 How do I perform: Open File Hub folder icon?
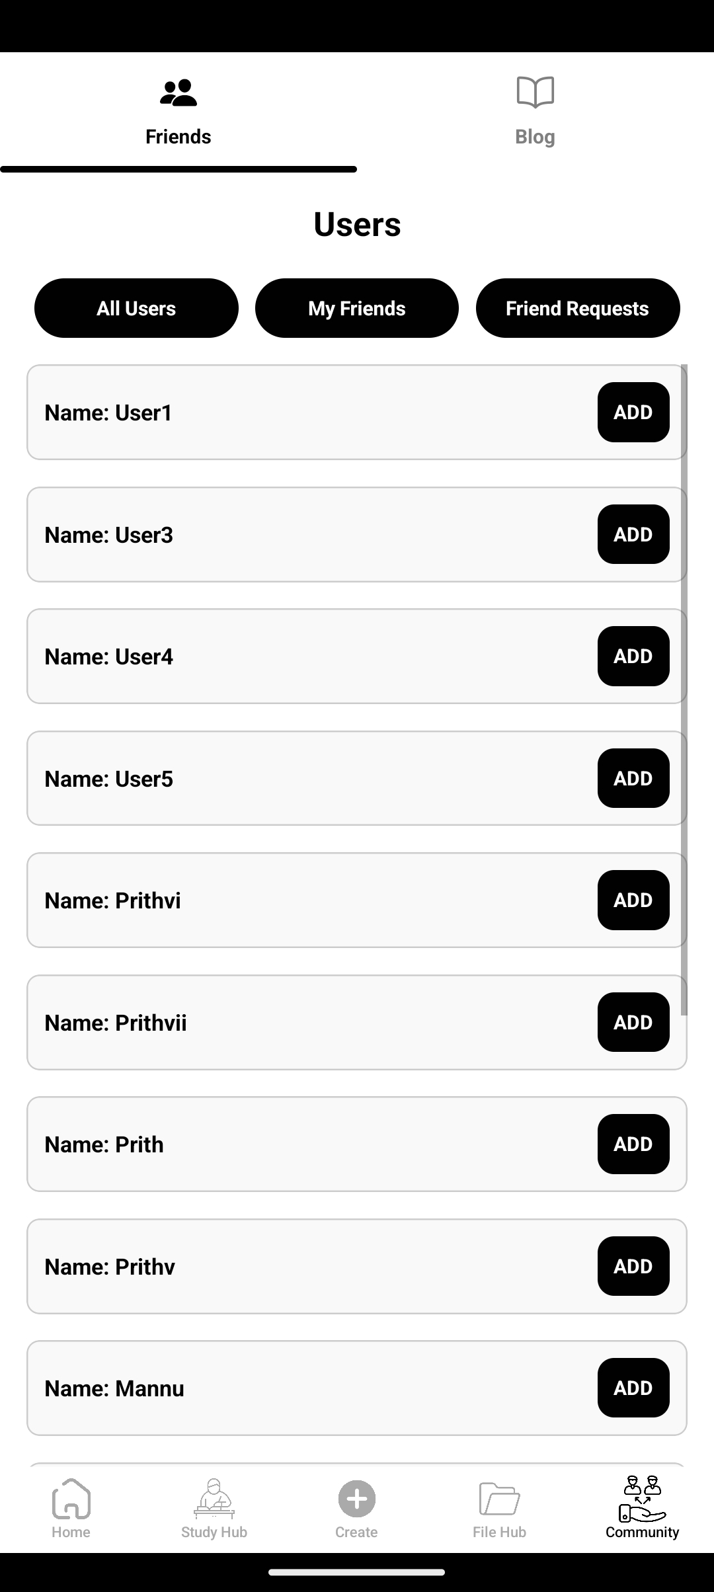coord(500,1499)
